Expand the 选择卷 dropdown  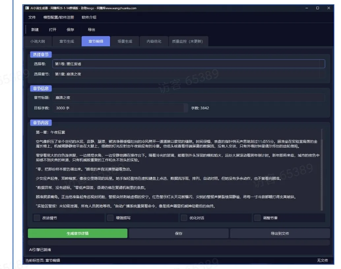point(189,64)
